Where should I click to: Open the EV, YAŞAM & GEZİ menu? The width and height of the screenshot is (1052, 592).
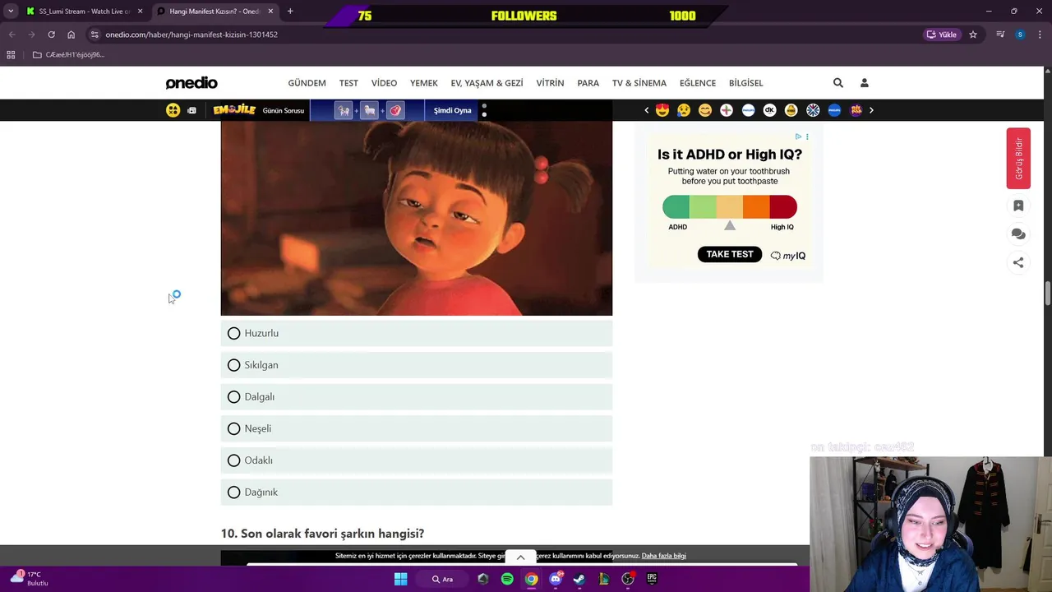pyautogui.click(x=487, y=83)
